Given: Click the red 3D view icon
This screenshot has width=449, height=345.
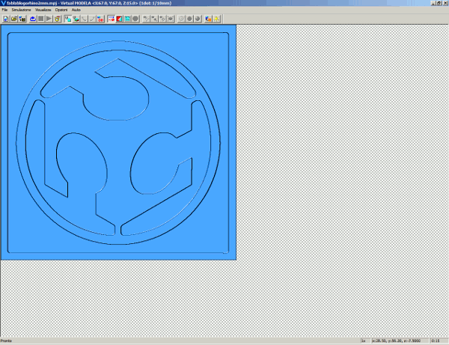Looking at the screenshot, I should (x=100, y=19).
